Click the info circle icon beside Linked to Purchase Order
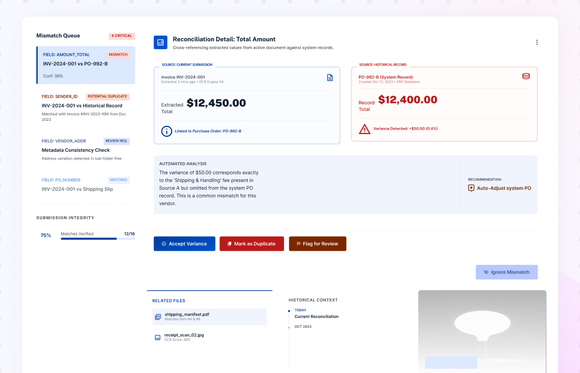580x373 pixels. pos(167,131)
